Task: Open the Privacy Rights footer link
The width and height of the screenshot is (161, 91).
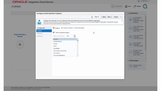Action: point(46,88)
